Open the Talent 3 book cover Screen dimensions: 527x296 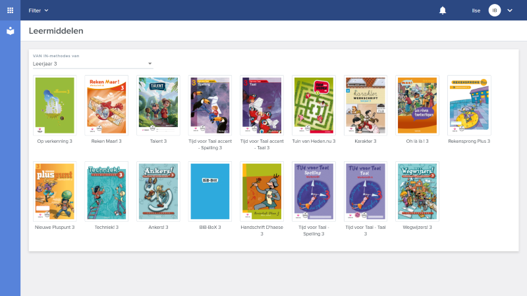(158, 105)
